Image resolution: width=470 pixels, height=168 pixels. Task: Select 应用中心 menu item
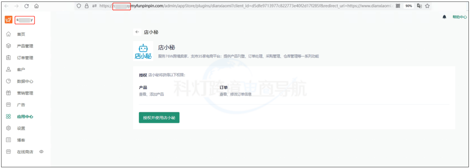[x=25, y=117]
